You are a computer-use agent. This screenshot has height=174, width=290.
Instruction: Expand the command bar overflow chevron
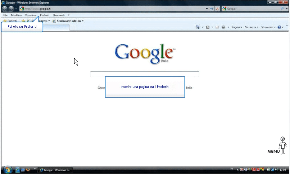click(x=287, y=26)
